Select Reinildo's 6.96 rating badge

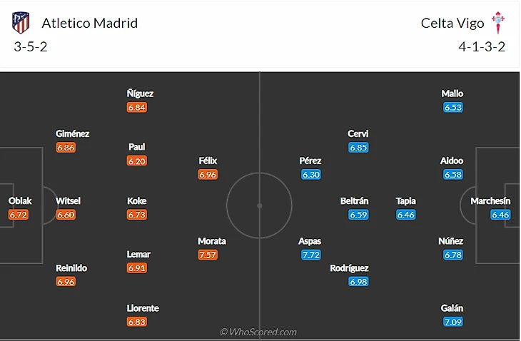(x=66, y=282)
